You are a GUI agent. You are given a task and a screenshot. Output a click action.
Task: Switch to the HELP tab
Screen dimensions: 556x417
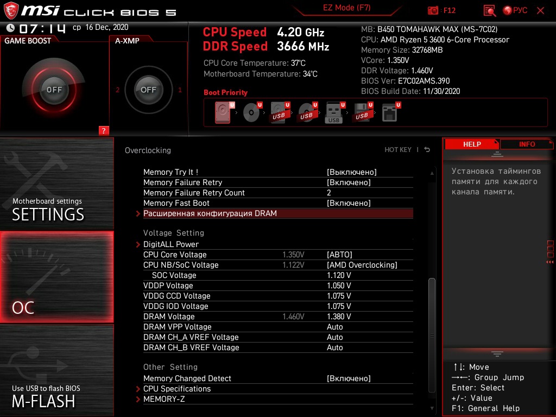click(x=472, y=144)
